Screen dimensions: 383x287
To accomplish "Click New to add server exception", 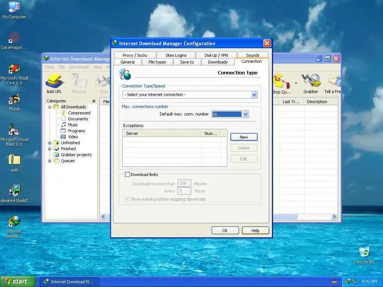I will pos(244,137).
